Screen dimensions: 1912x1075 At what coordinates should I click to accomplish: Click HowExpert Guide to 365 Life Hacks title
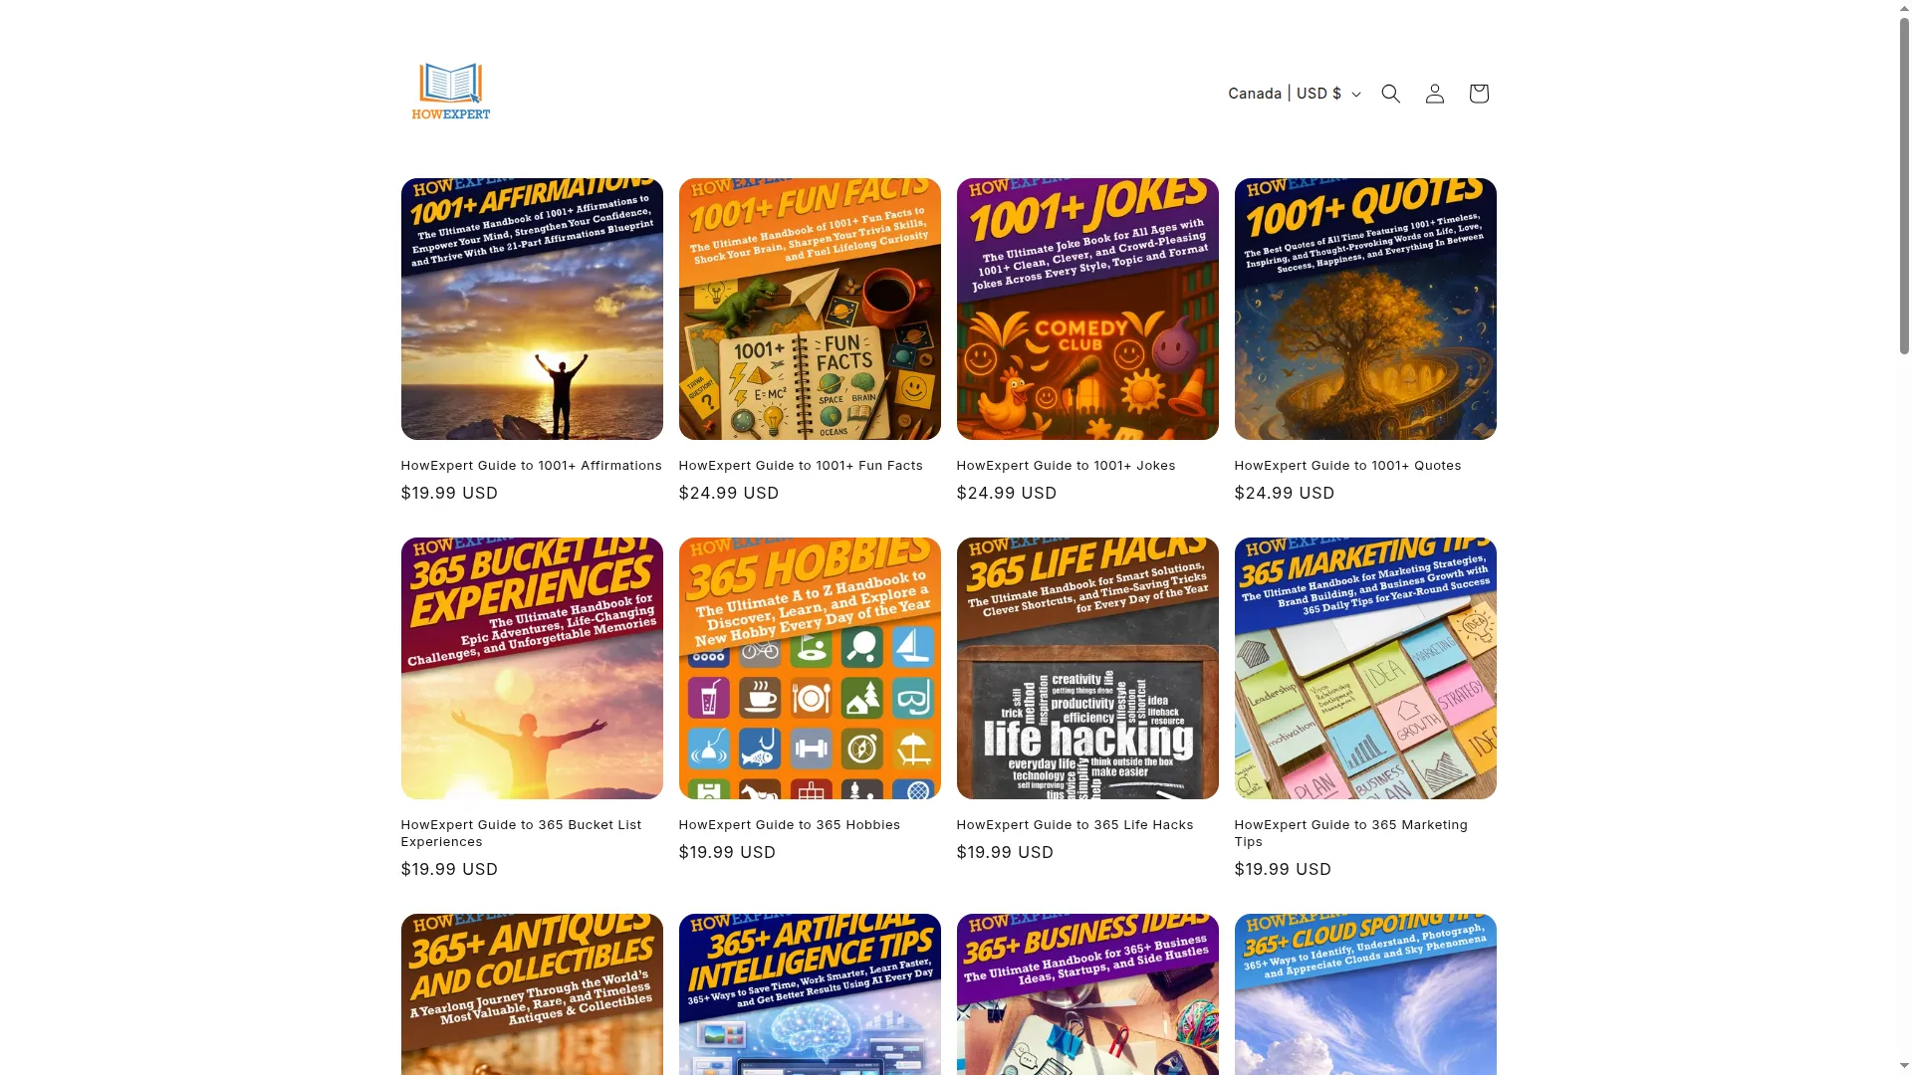(x=1075, y=825)
